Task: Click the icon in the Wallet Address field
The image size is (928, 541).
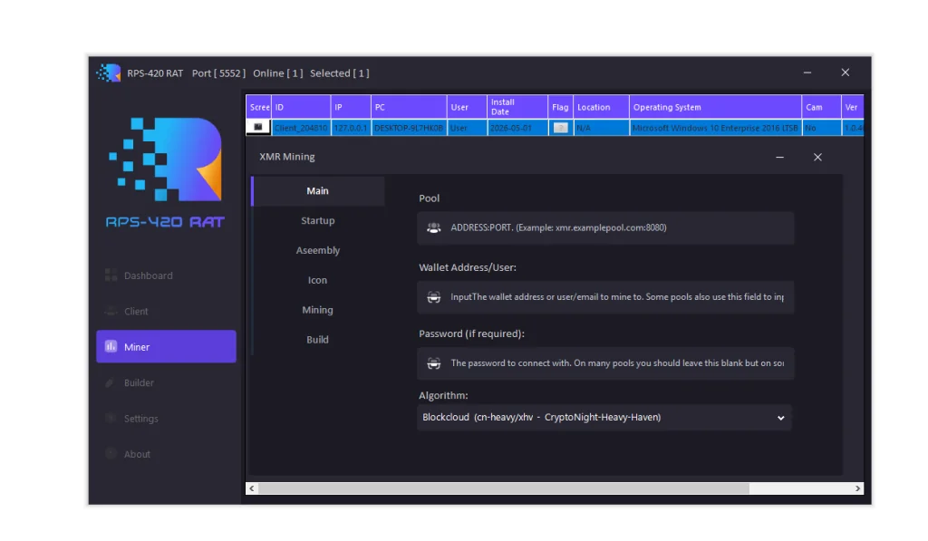Action: pyautogui.click(x=434, y=297)
